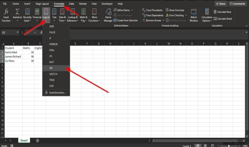Click the Share button
Viewport: 249px width, 147px height.
point(221,4)
